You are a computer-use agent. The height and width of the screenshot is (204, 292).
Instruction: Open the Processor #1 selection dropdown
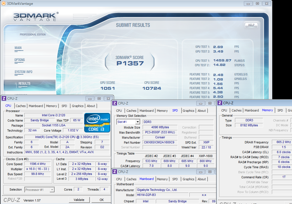pos(52,190)
